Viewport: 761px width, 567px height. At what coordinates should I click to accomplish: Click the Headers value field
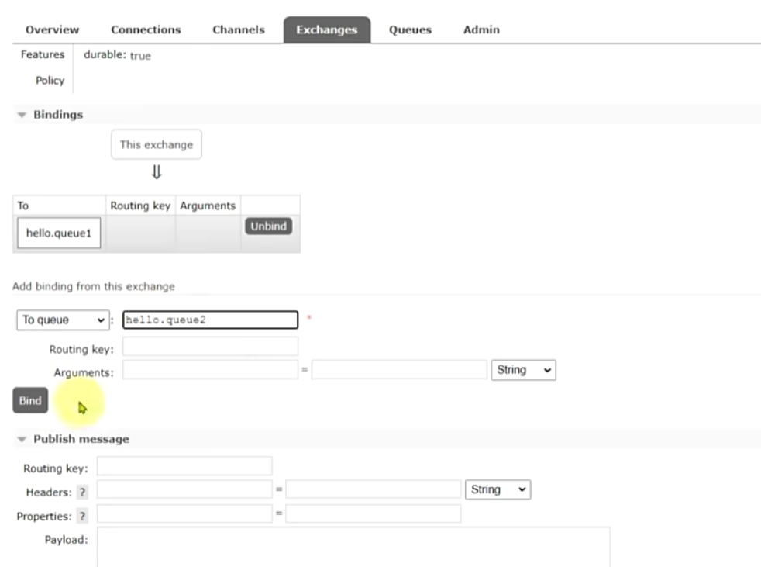click(374, 489)
